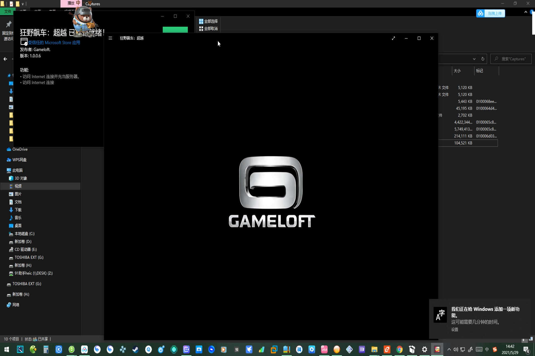
Task: Open Google Chrome from the taskbar
Action: 400,349
